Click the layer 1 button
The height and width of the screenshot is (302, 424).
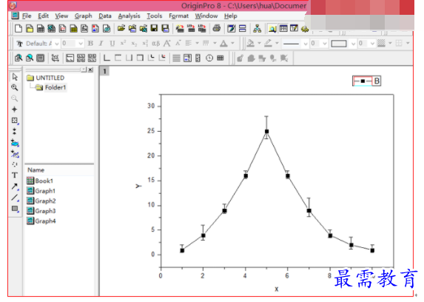[x=104, y=72]
